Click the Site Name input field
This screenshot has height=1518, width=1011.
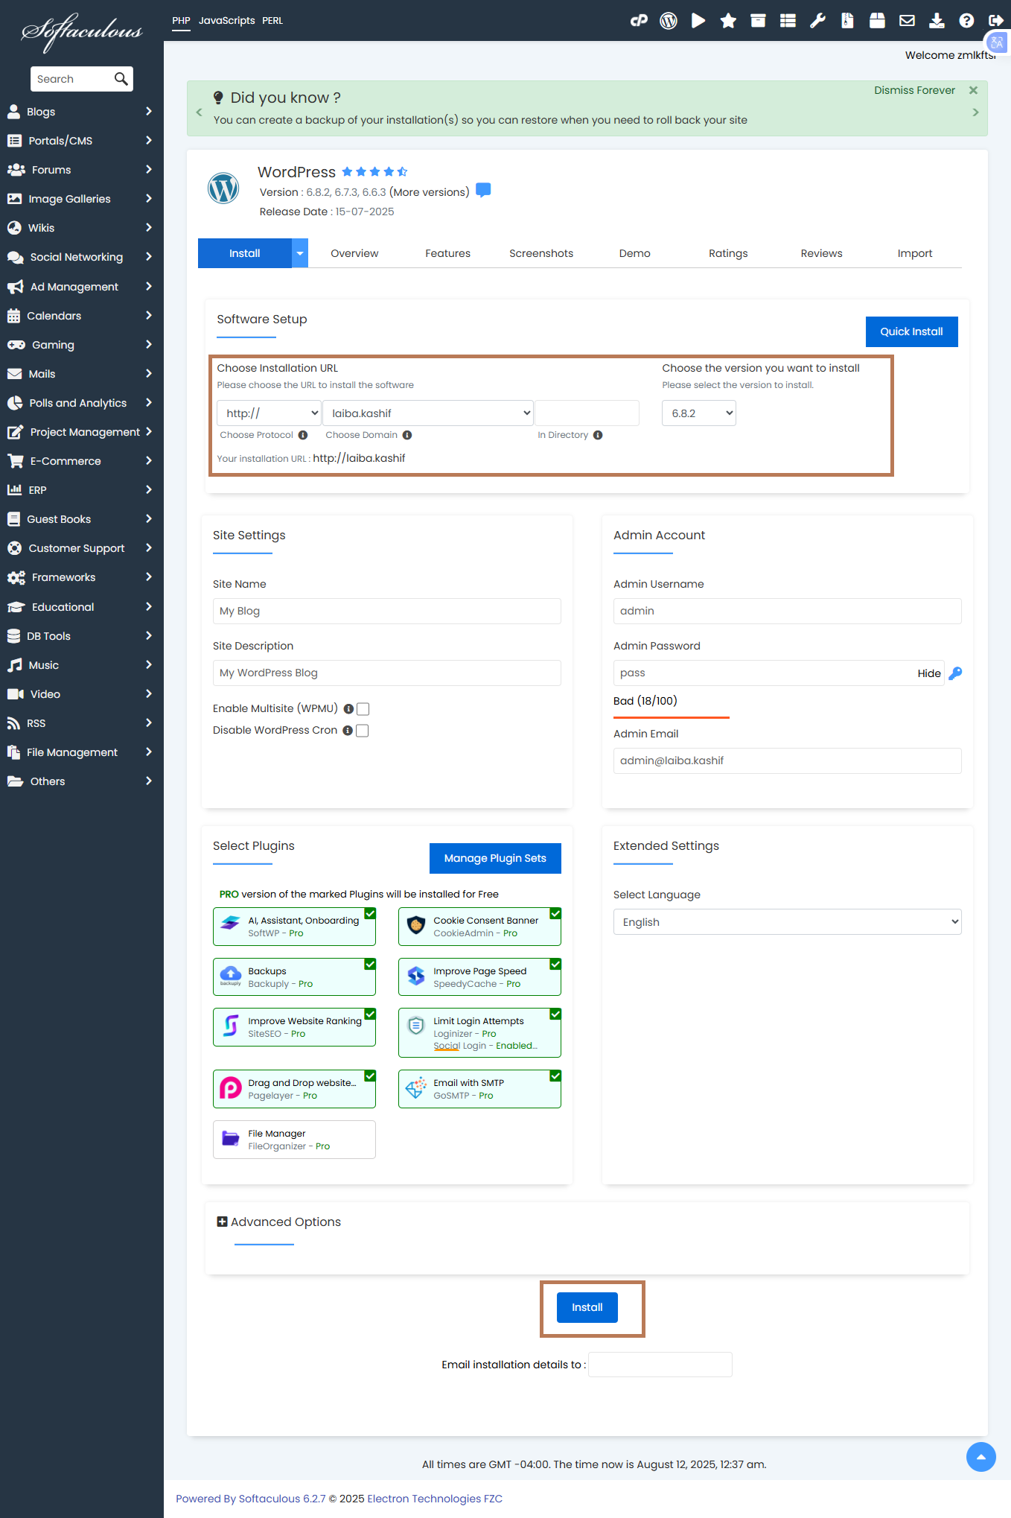(386, 611)
